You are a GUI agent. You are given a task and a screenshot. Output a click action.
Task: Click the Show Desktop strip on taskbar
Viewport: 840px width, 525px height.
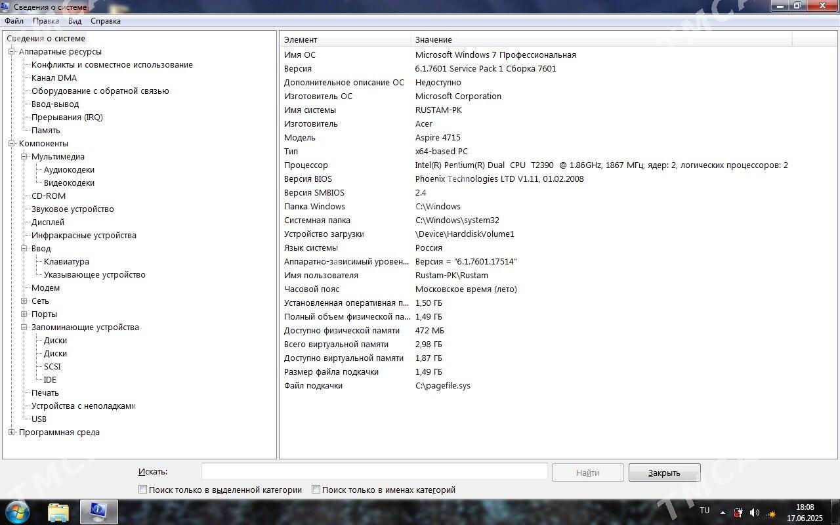coord(835,513)
